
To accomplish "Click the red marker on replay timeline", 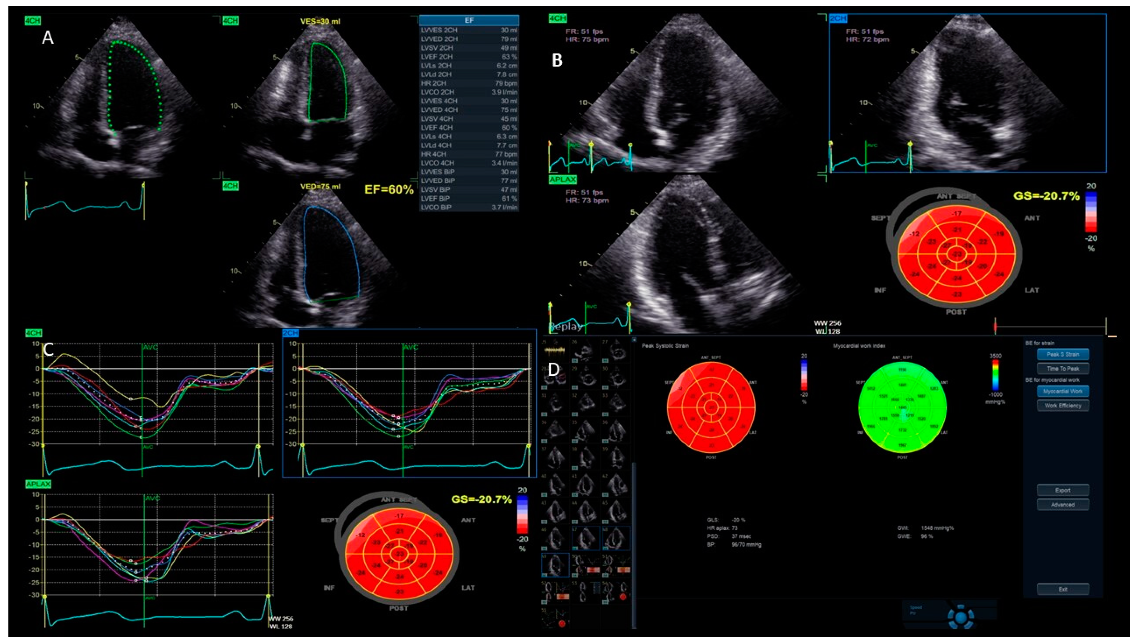I will pyautogui.click(x=995, y=327).
